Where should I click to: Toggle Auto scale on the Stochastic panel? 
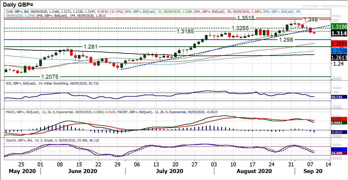click(337, 158)
